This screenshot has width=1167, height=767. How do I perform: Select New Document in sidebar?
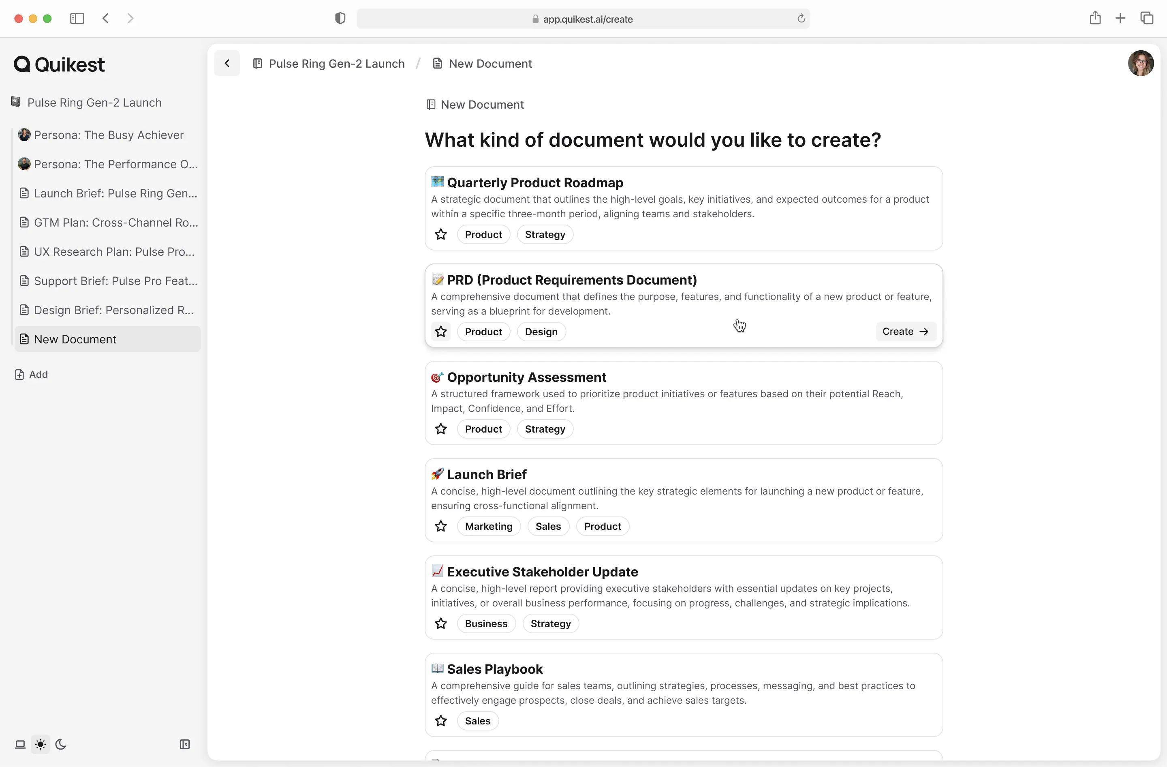click(x=107, y=339)
